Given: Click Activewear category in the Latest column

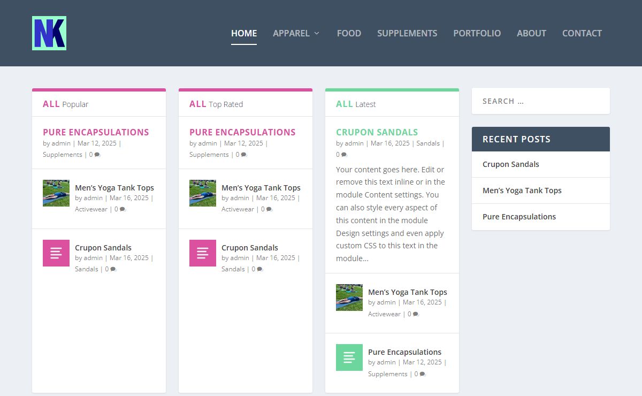Looking at the screenshot, I should coord(384,314).
